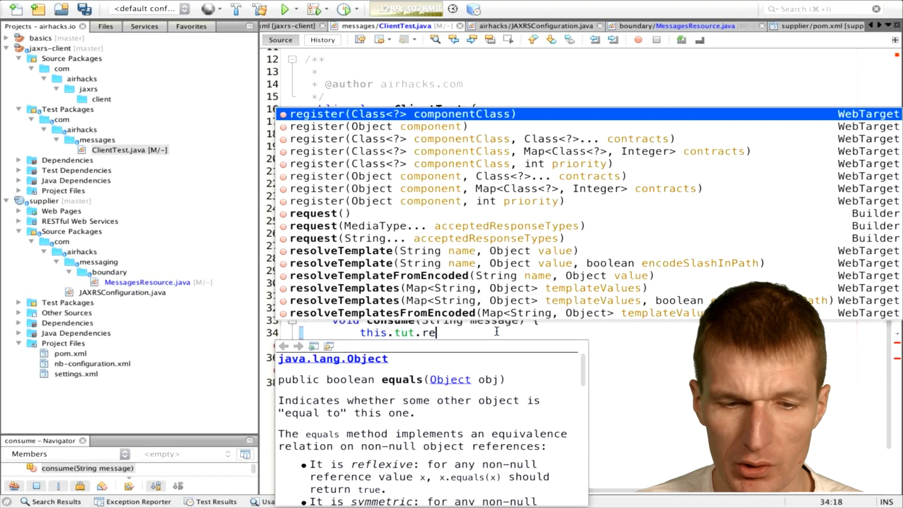Collapse the supplier project node

pos(6,201)
